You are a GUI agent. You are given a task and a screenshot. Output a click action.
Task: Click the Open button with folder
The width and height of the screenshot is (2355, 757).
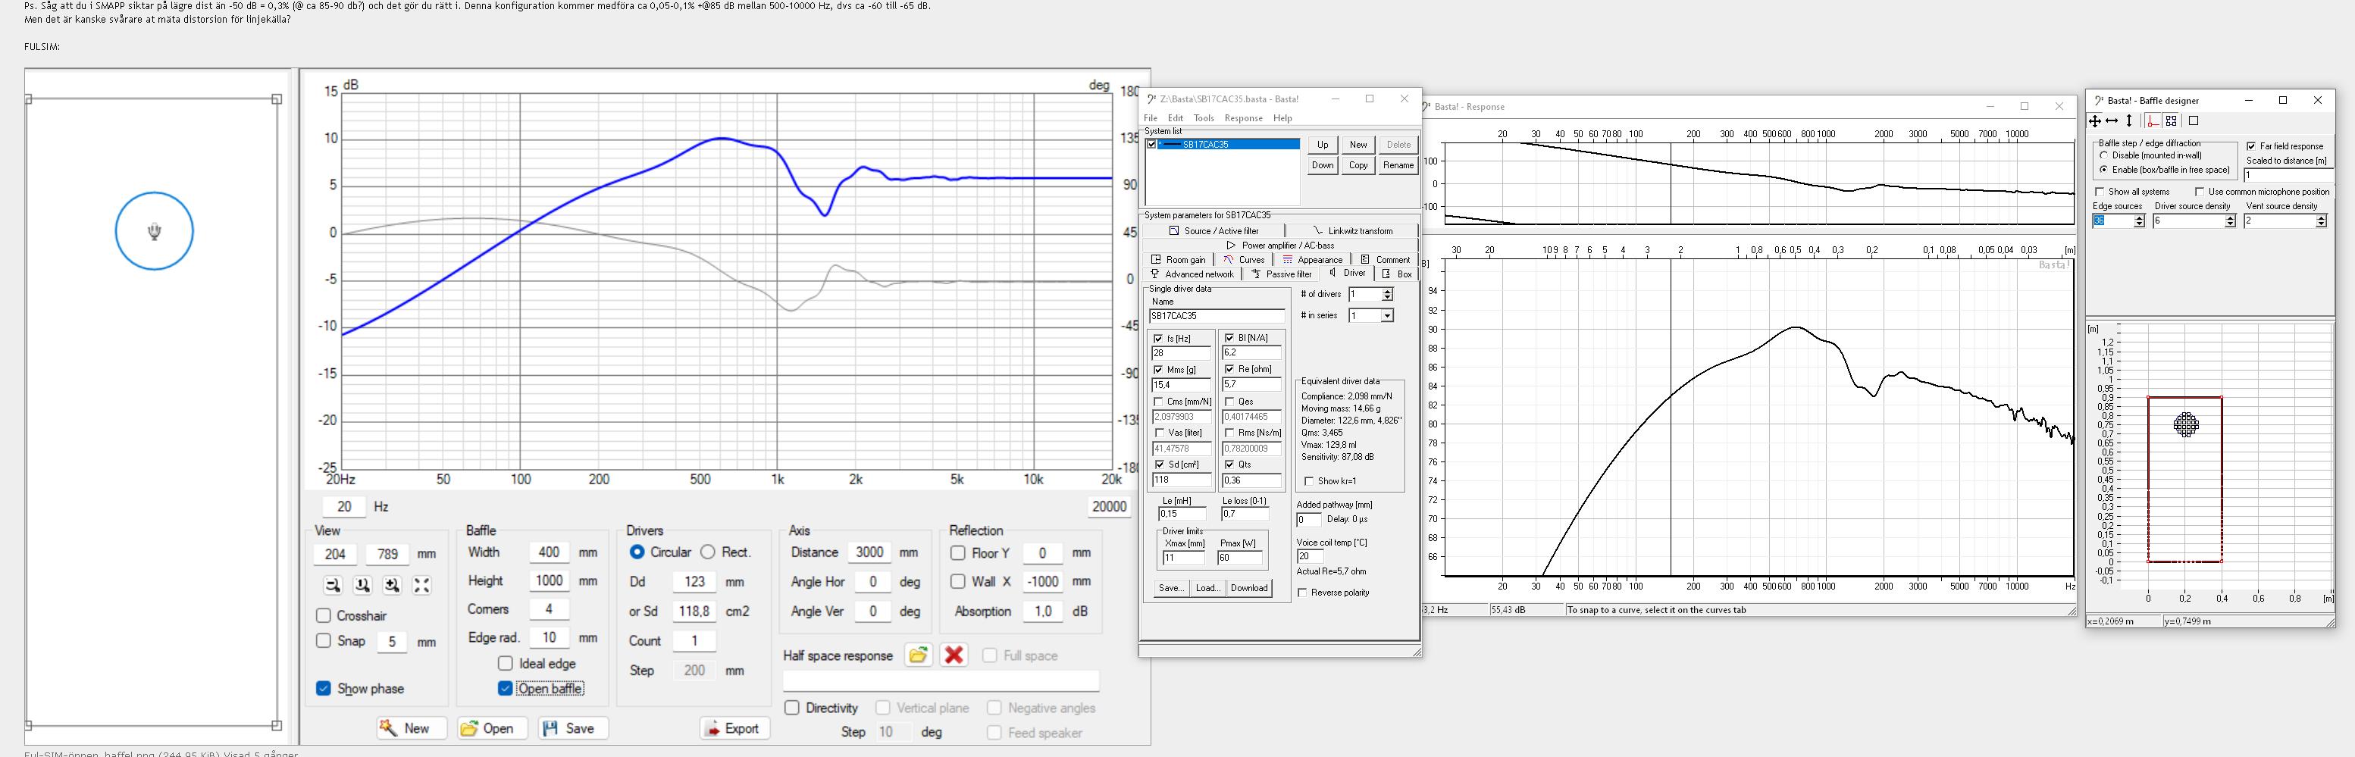(492, 727)
